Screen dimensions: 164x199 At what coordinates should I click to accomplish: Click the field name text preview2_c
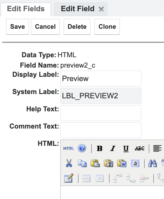click(x=78, y=65)
